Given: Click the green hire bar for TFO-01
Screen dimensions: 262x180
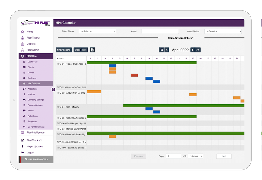Looking at the screenshot, I should click(x=142, y=63).
